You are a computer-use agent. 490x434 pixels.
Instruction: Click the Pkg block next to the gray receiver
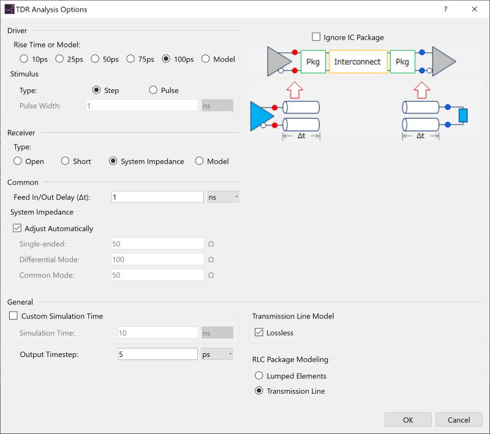[403, 61]
